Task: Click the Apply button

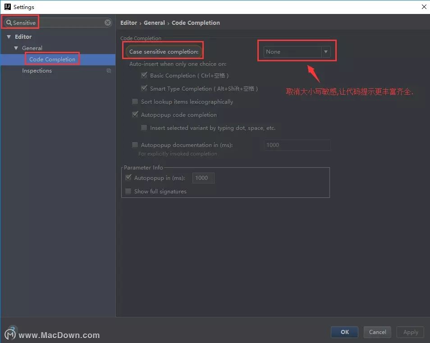Action: tap(410, 332)
